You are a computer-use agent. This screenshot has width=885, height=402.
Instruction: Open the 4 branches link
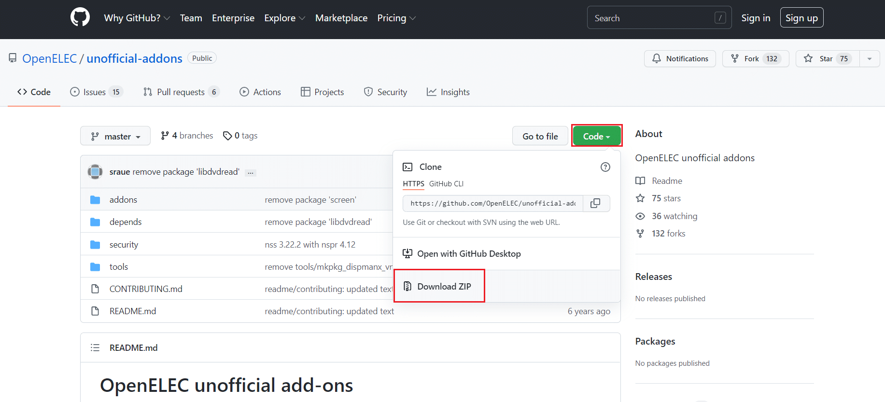(x=187, y=136)
